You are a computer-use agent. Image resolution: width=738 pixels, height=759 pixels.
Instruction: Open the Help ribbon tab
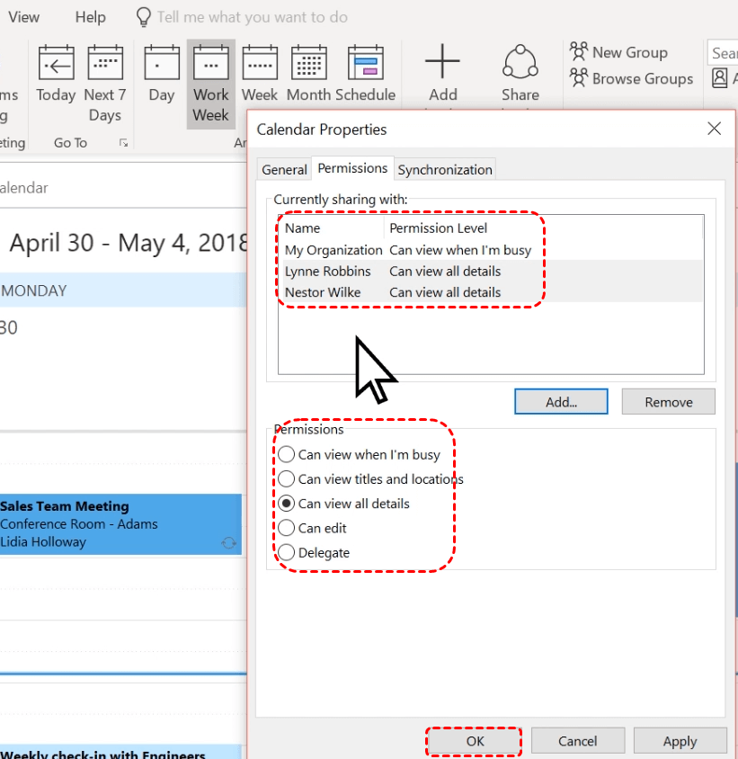tap(90, 17)
